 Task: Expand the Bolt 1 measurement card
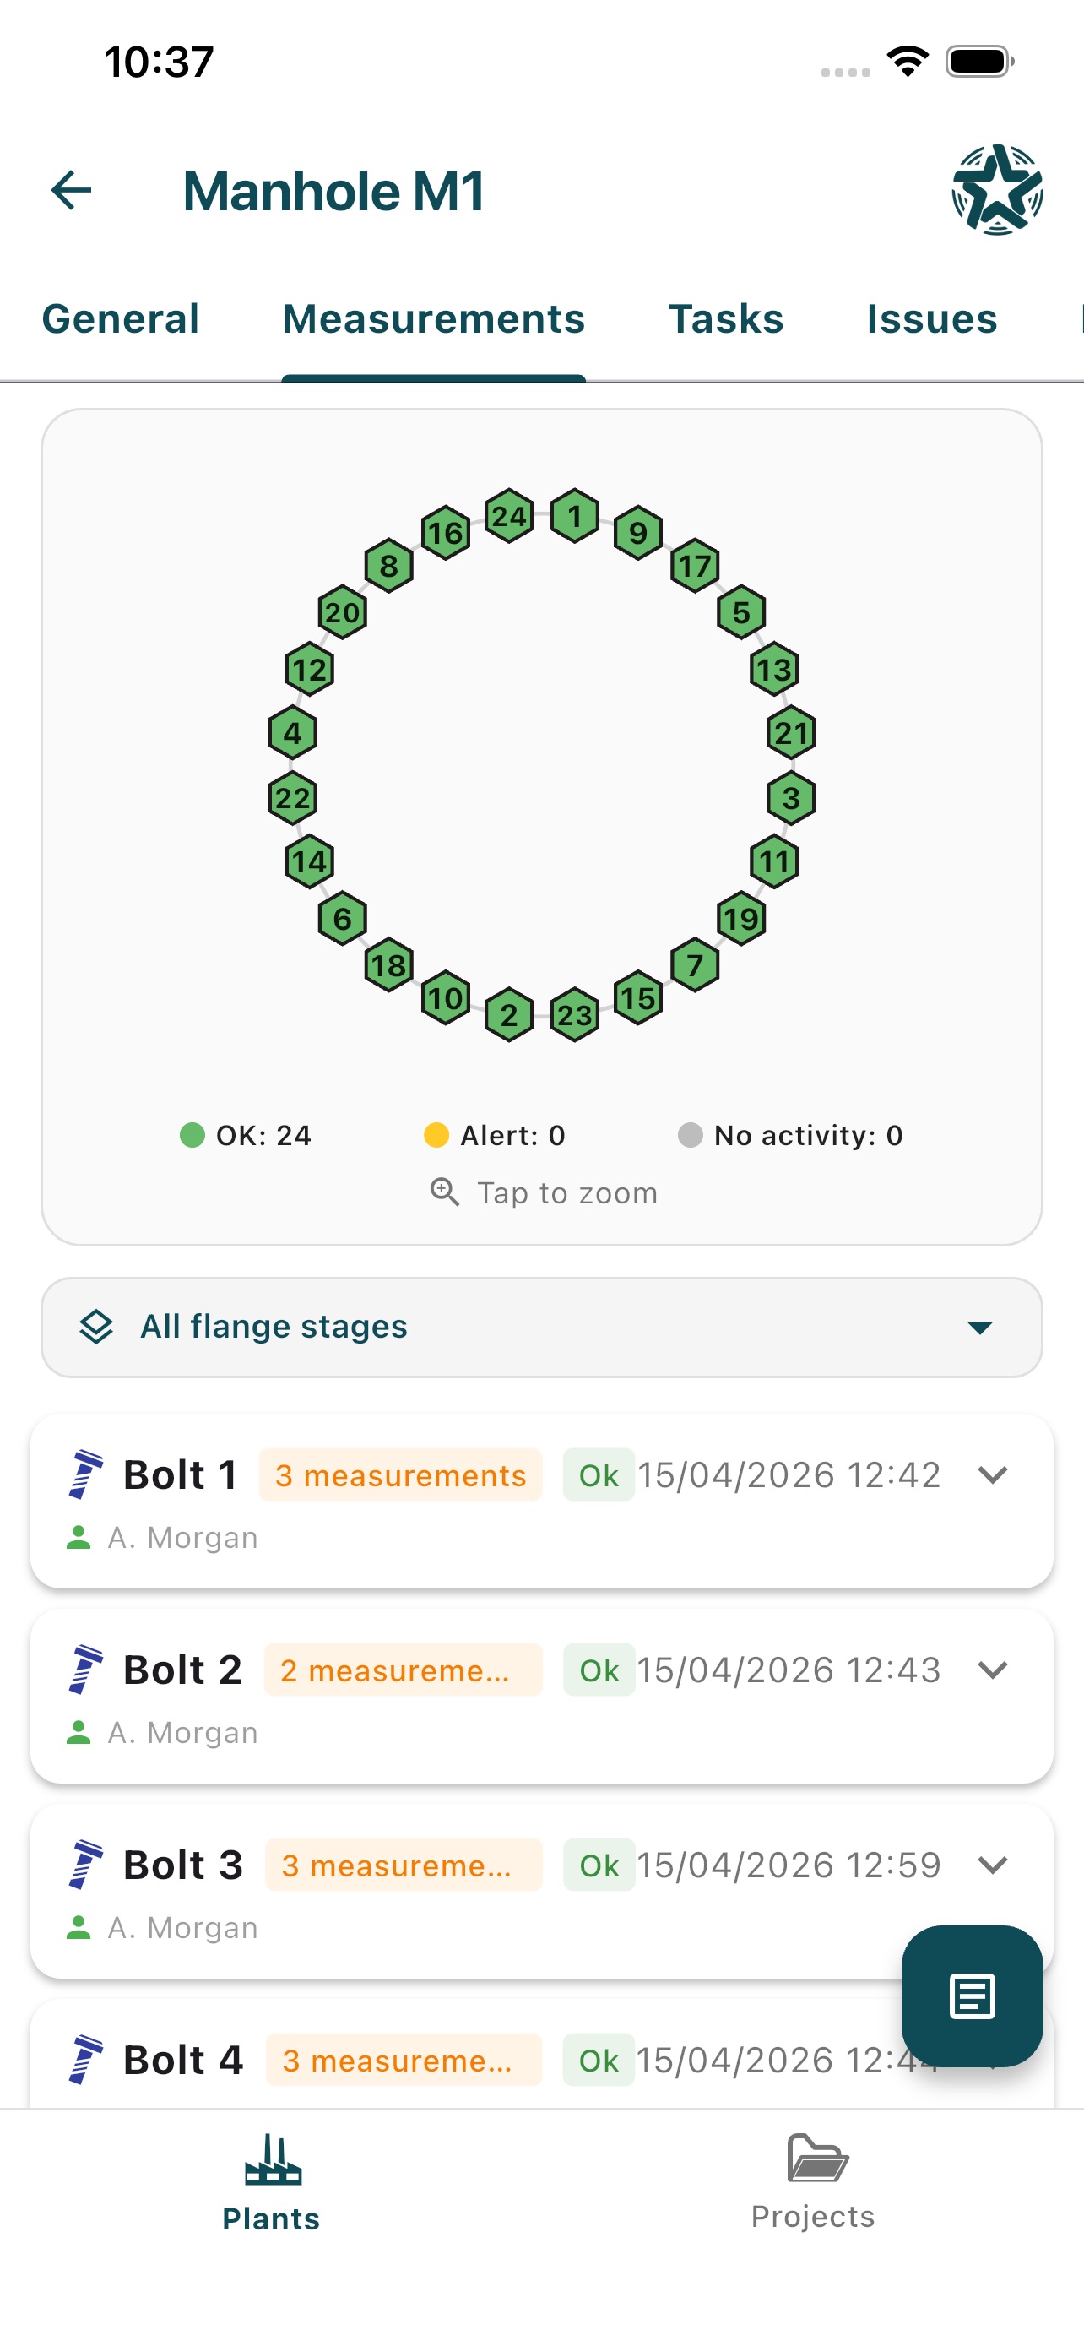pos(992,1474)
